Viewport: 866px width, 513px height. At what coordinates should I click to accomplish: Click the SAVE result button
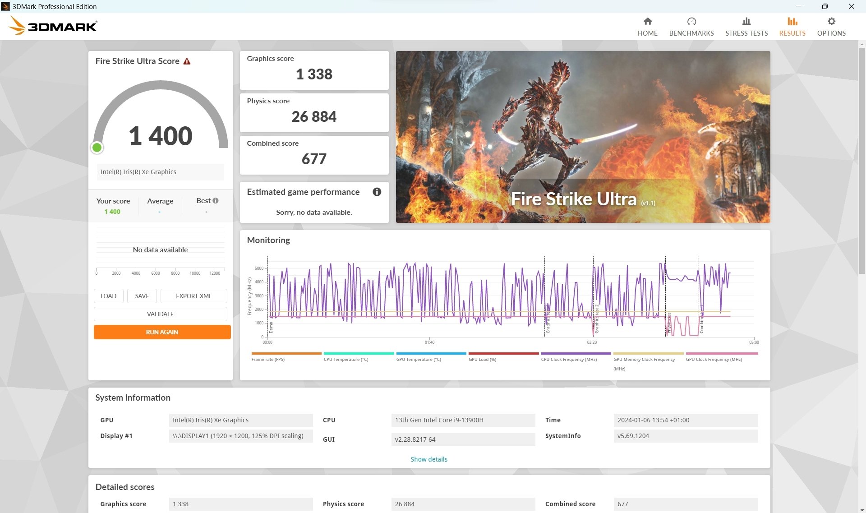tap(142, 296)
